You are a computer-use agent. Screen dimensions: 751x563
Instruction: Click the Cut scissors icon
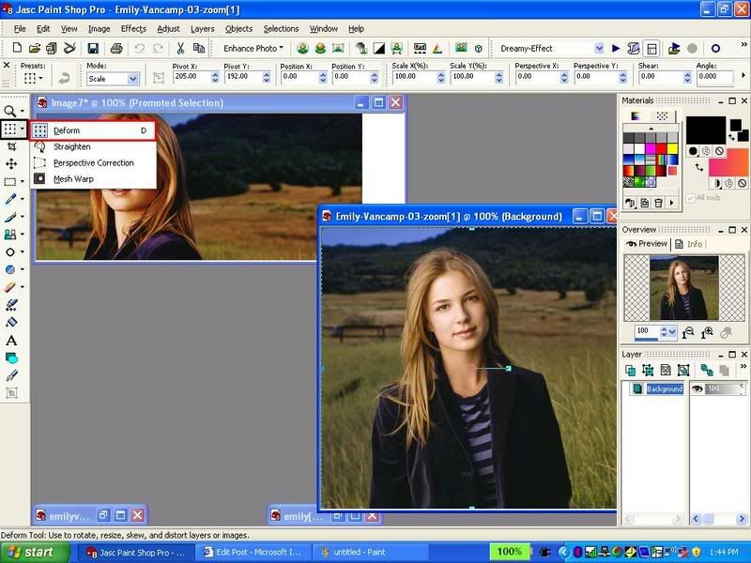pos(178,48)
